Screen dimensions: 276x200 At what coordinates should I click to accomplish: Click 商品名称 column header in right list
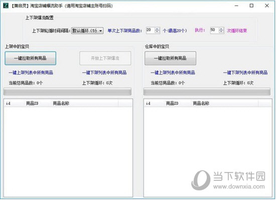coord(225,103)
